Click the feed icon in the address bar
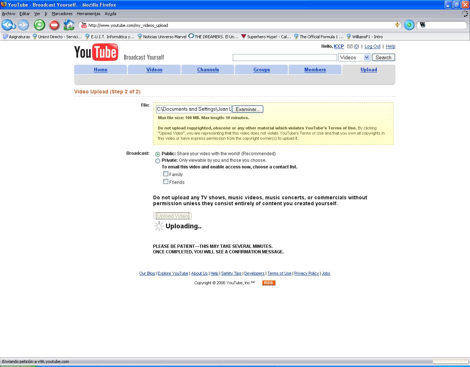The height and width of the screenshot is (367, 470). [x=397, y=25]
